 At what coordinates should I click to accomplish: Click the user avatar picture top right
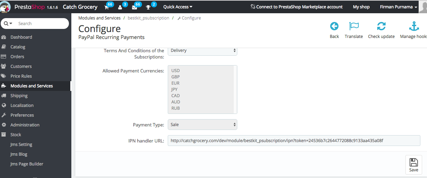(x=424, y=7)
